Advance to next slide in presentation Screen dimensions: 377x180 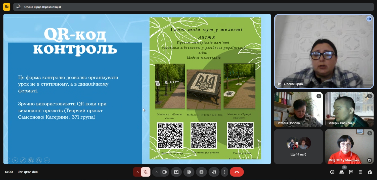pyautogui.click(x=15, y=160)
